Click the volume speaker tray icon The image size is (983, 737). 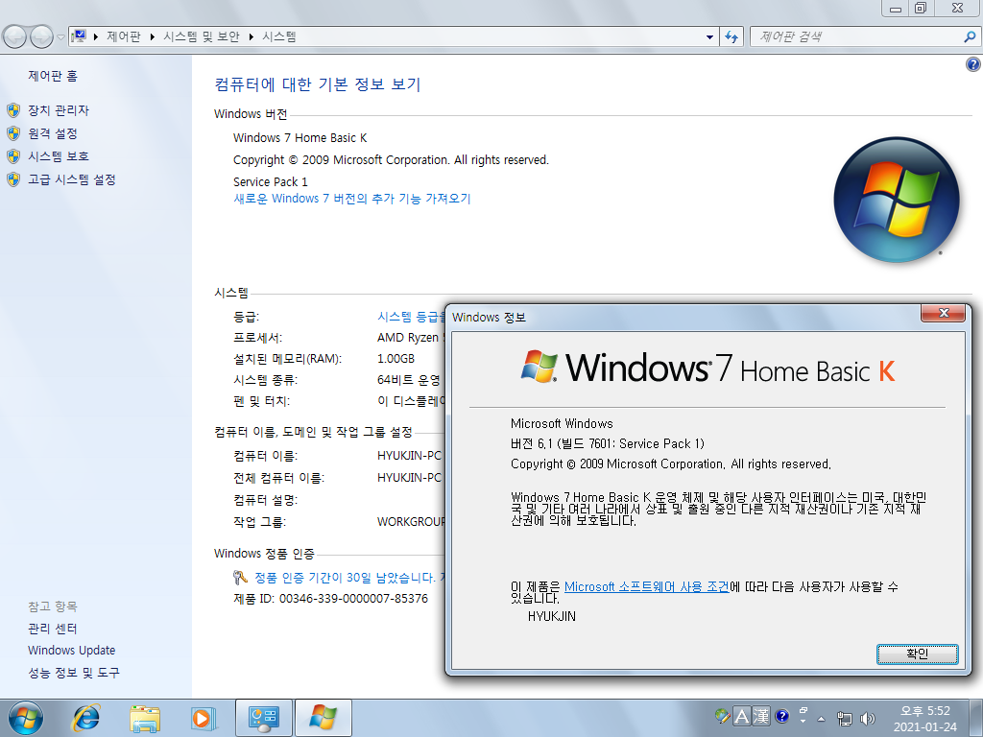pos(868,719)
